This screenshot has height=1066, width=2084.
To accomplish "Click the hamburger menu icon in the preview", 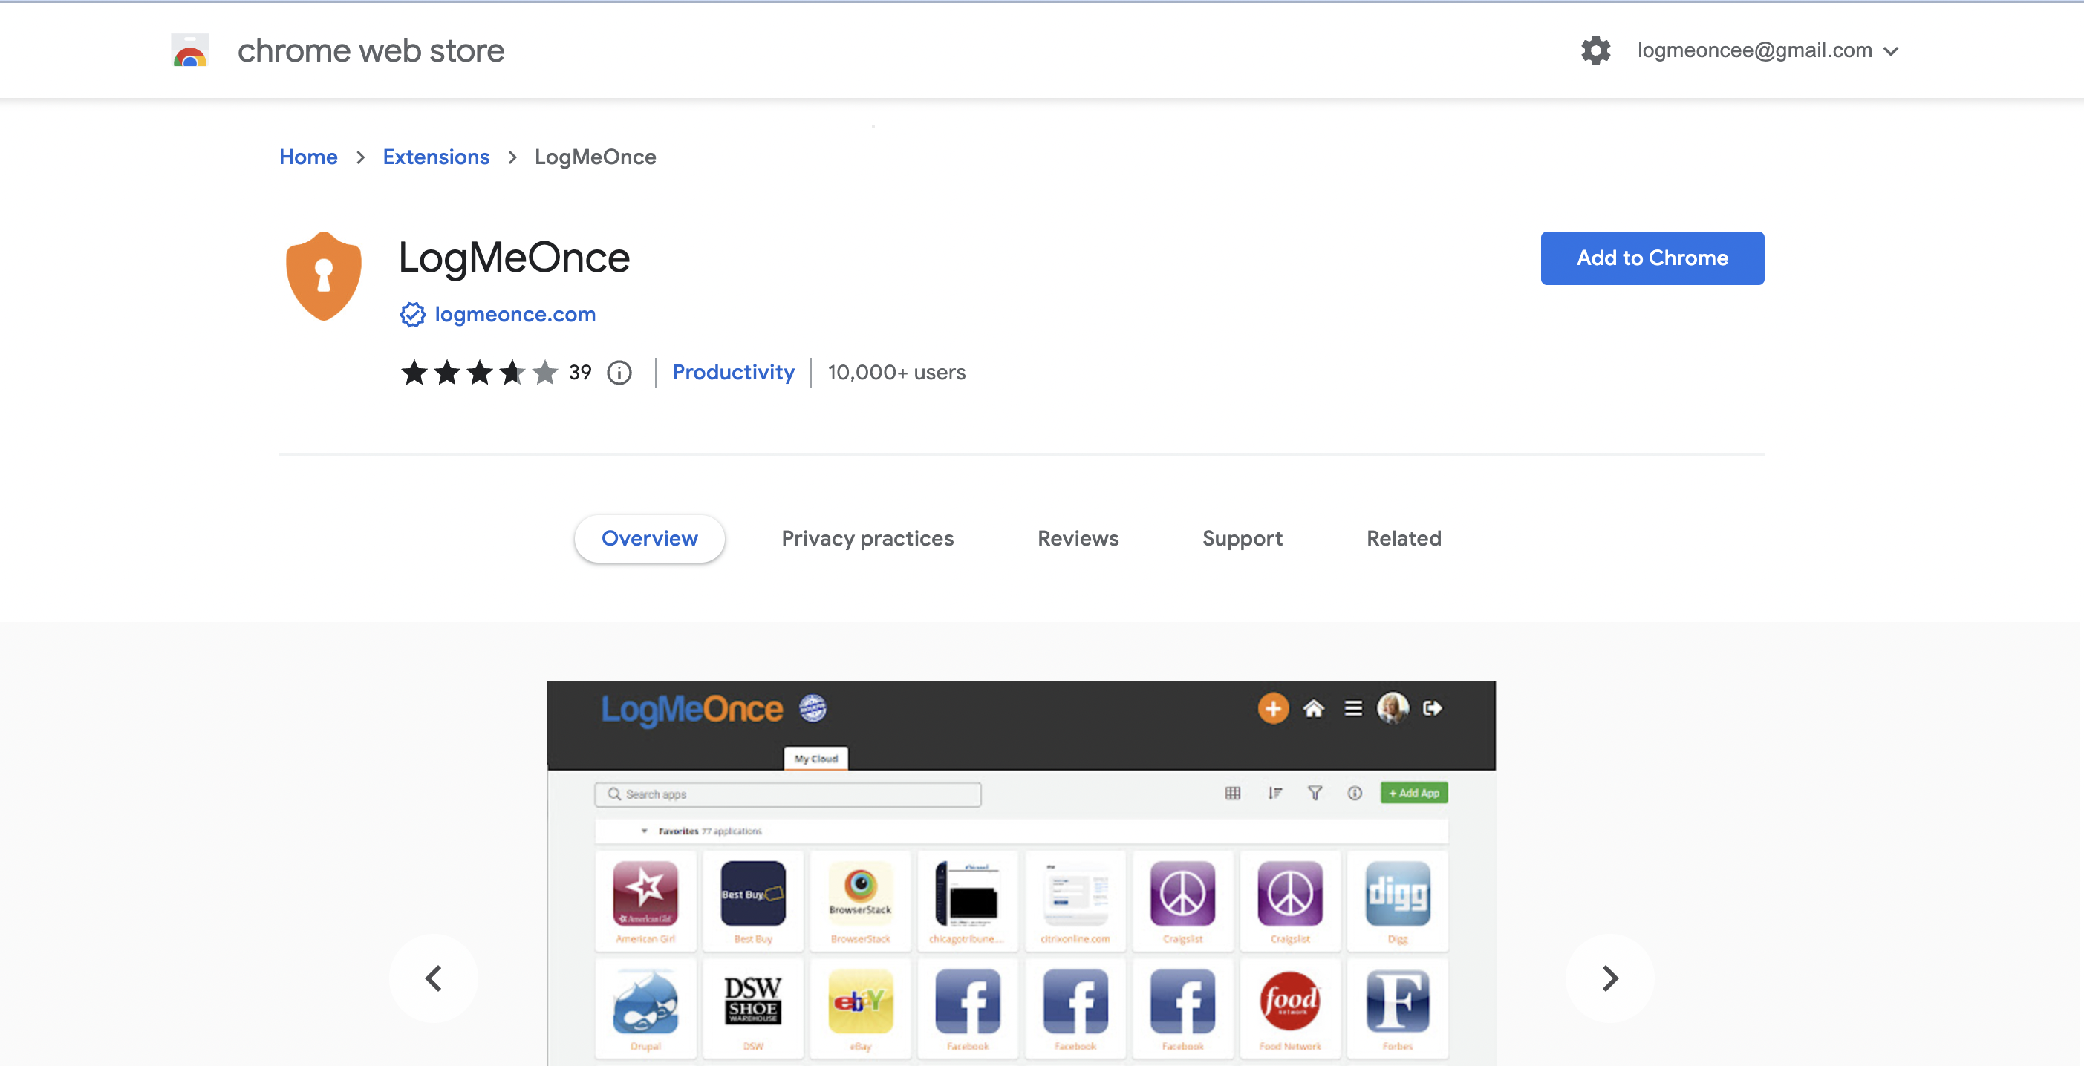I will tap(1352, 708).
